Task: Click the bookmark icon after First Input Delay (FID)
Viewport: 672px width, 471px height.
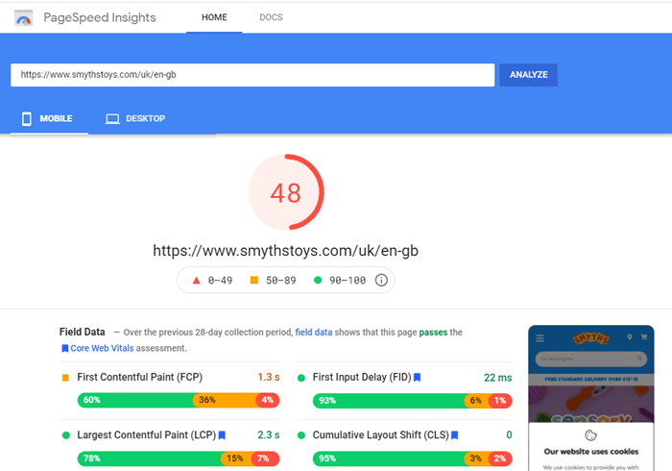Action: pos(417,378)
